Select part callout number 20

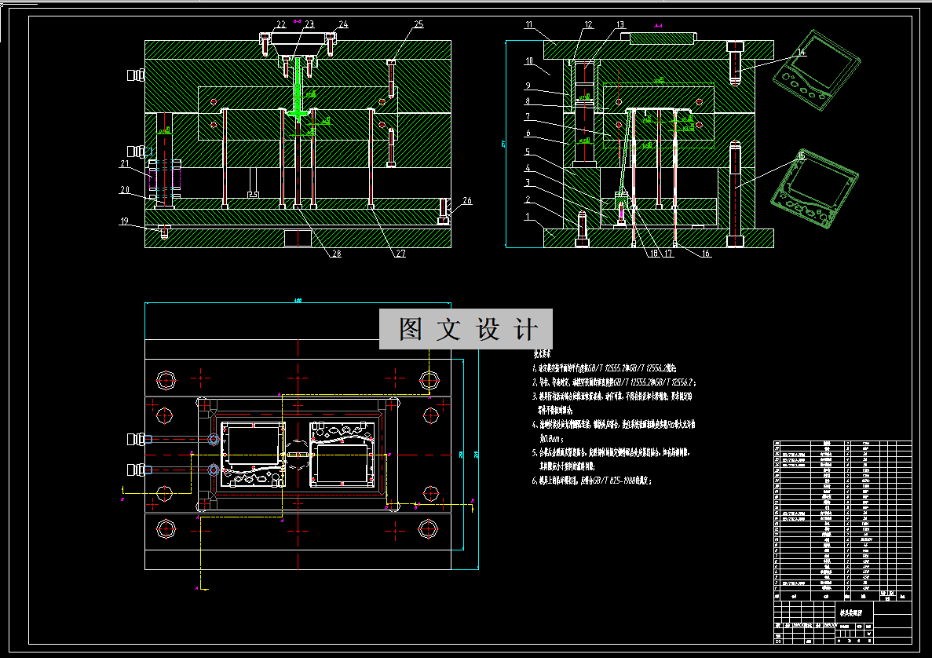124,190
